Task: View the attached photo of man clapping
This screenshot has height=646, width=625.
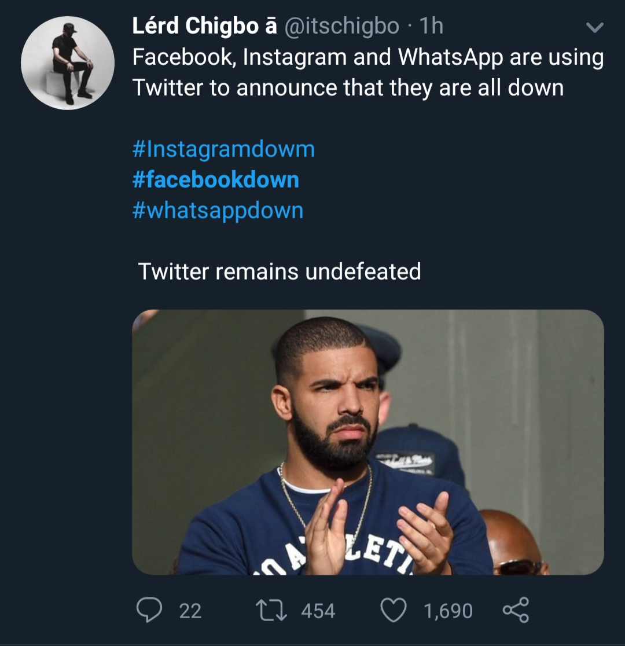Action: click(367, 442)
